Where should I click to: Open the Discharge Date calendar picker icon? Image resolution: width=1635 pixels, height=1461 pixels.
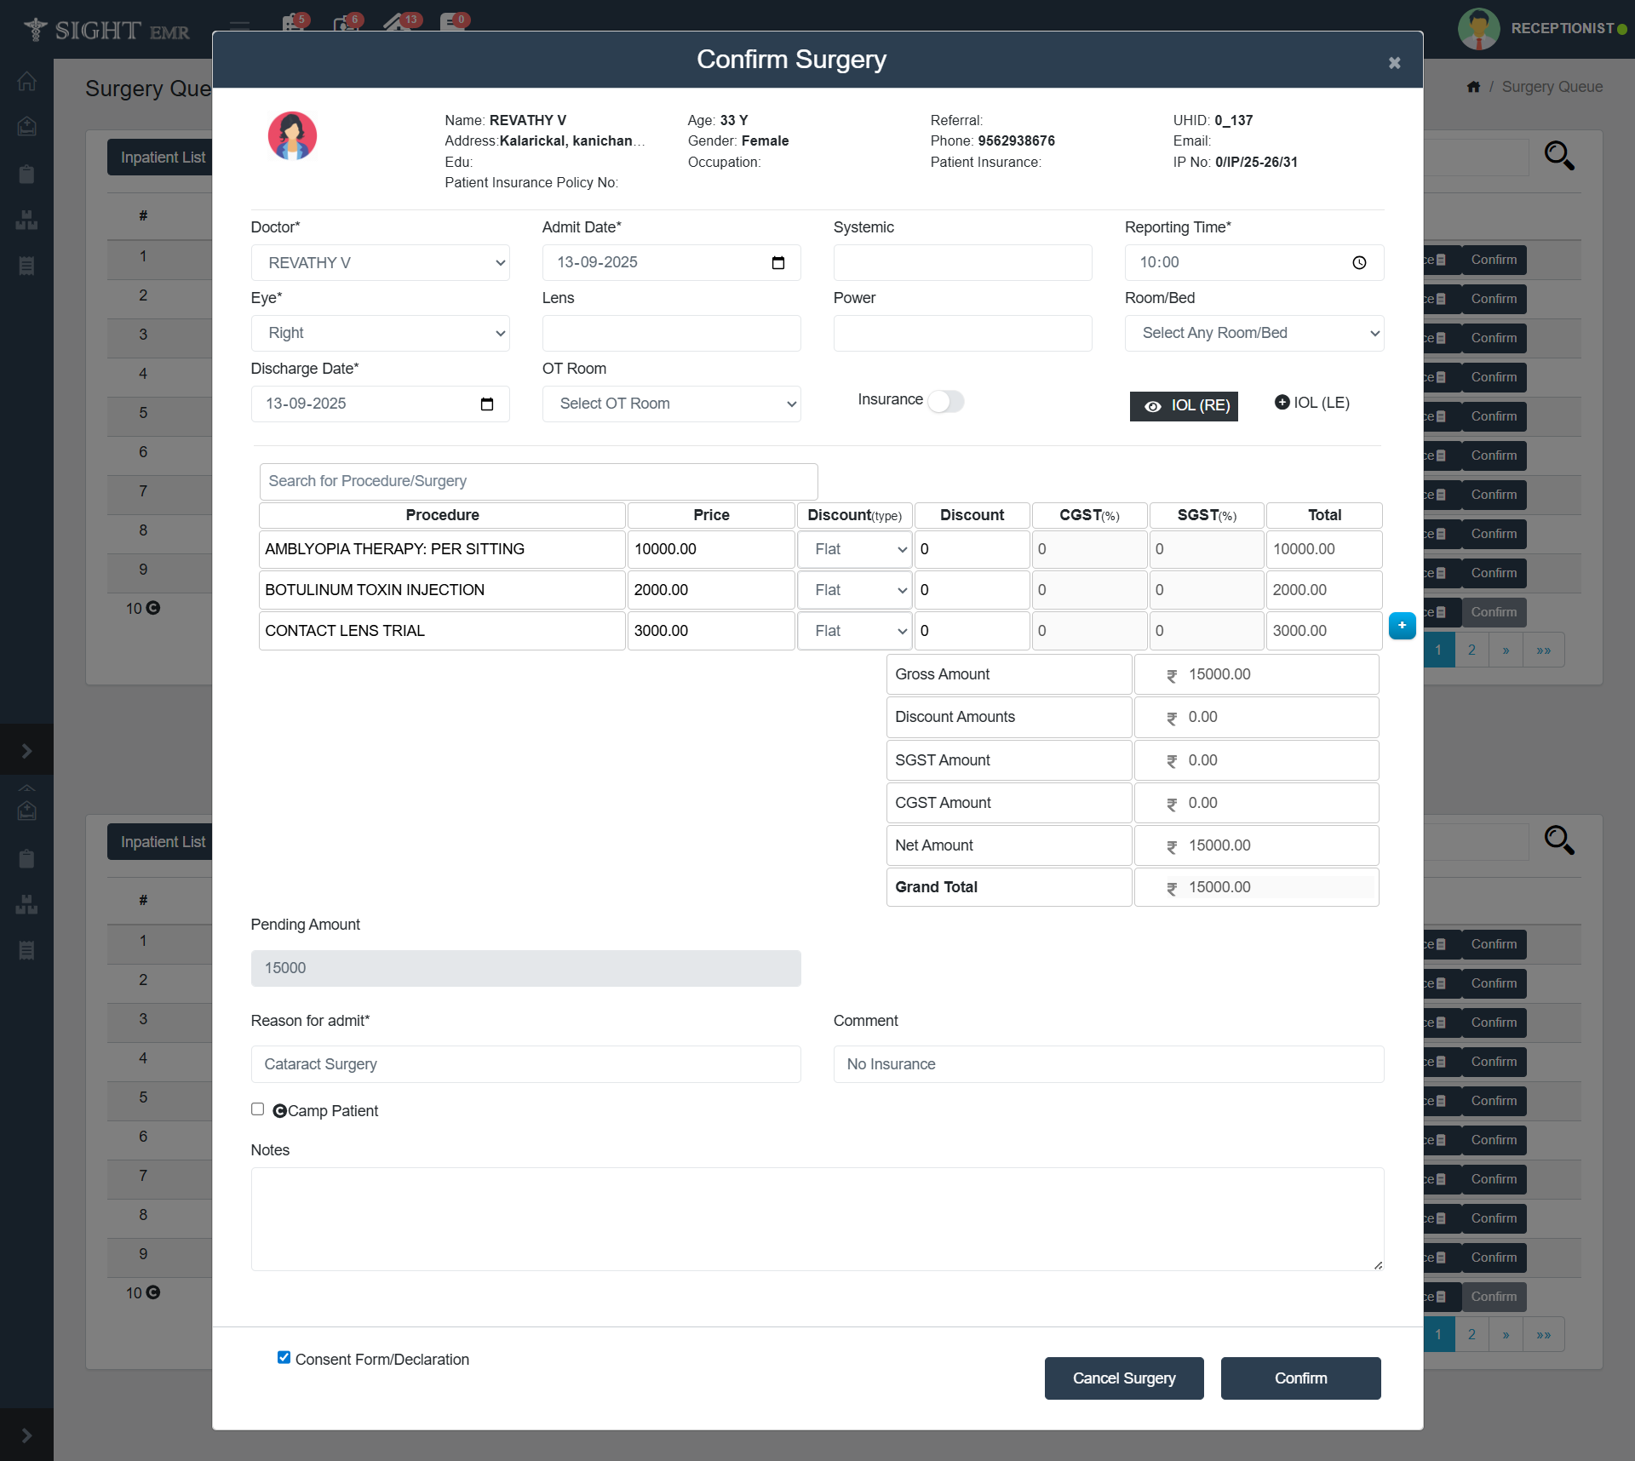[486, 404]
